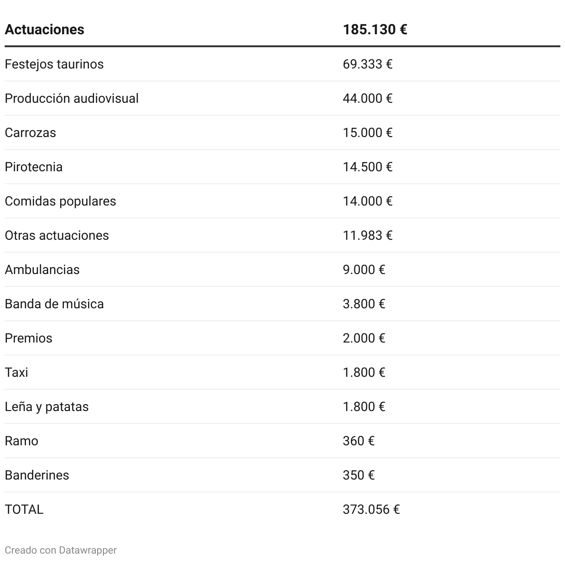Select the Comidas populares row label
This screenshot has height=561, width=565.
point(61,201)
